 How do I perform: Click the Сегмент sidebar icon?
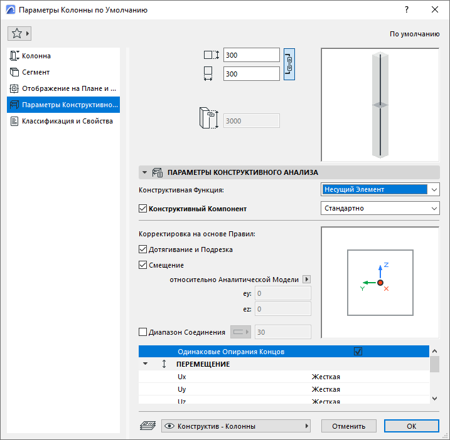14,72
